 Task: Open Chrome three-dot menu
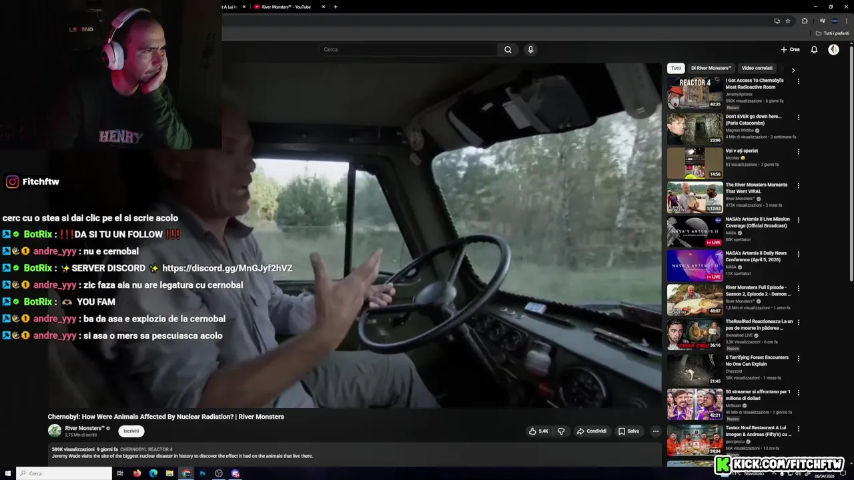click(x=847, y=21)
